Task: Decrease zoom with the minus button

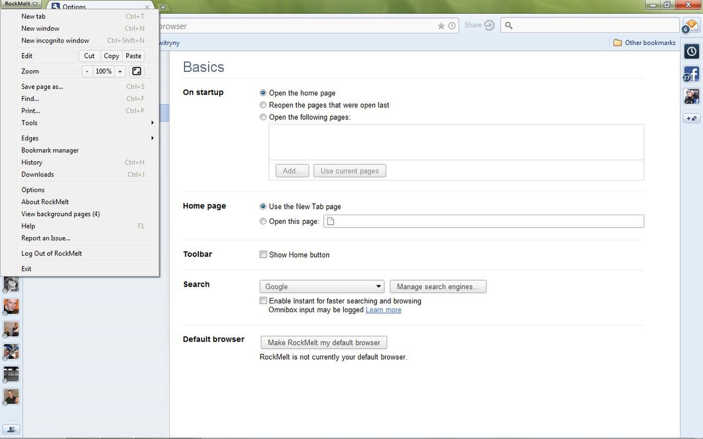Action: [87, 71]
